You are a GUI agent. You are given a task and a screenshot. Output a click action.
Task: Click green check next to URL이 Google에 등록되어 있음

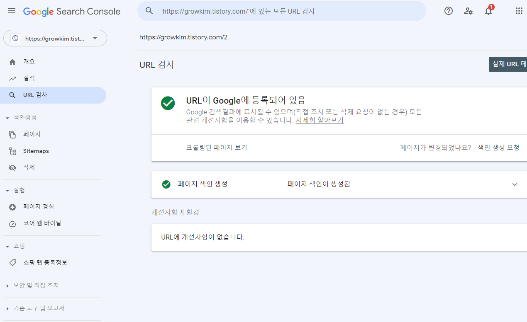point(168,103)
